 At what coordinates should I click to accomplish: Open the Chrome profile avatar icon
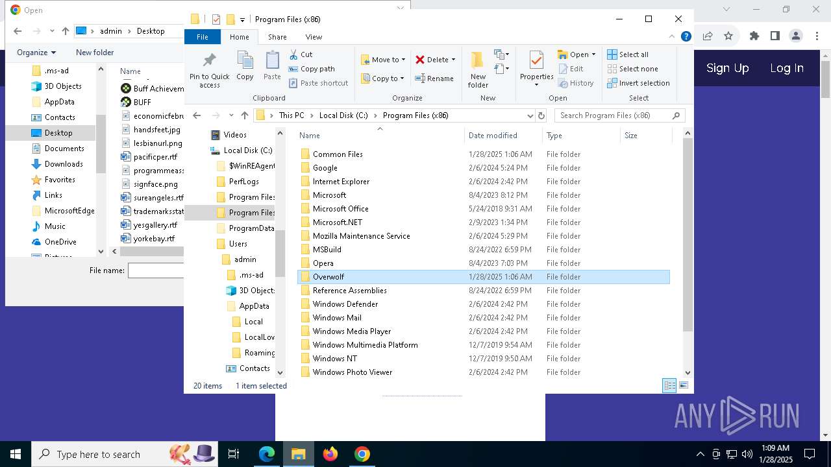[x=795, y=36]
